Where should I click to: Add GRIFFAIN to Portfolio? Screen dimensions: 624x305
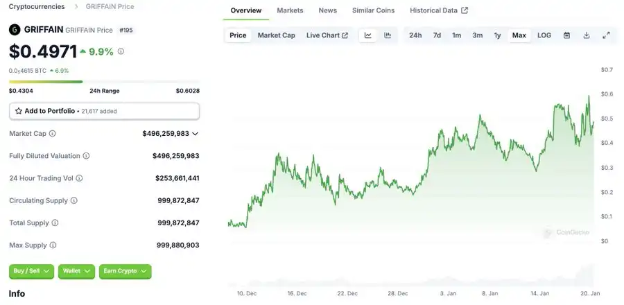pyautogui.click(x=104, y=111)
